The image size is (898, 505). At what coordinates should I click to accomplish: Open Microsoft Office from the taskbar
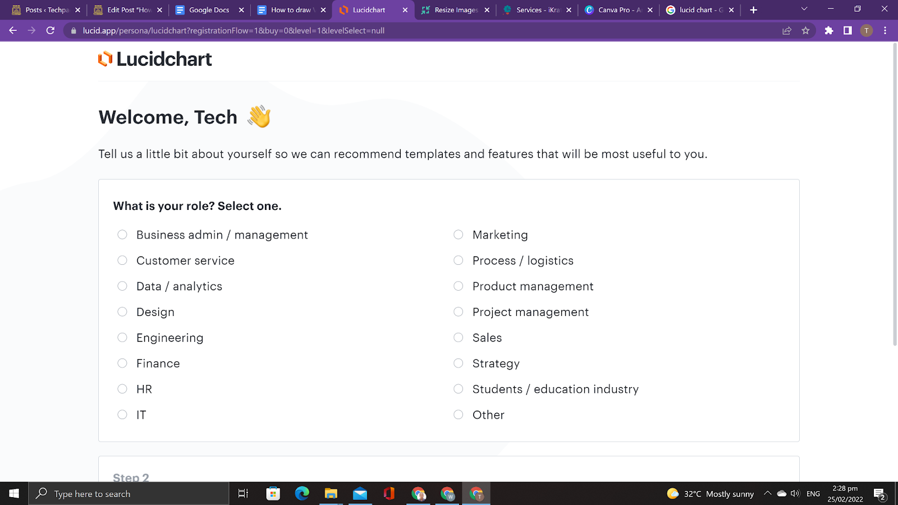coord(389,493)
